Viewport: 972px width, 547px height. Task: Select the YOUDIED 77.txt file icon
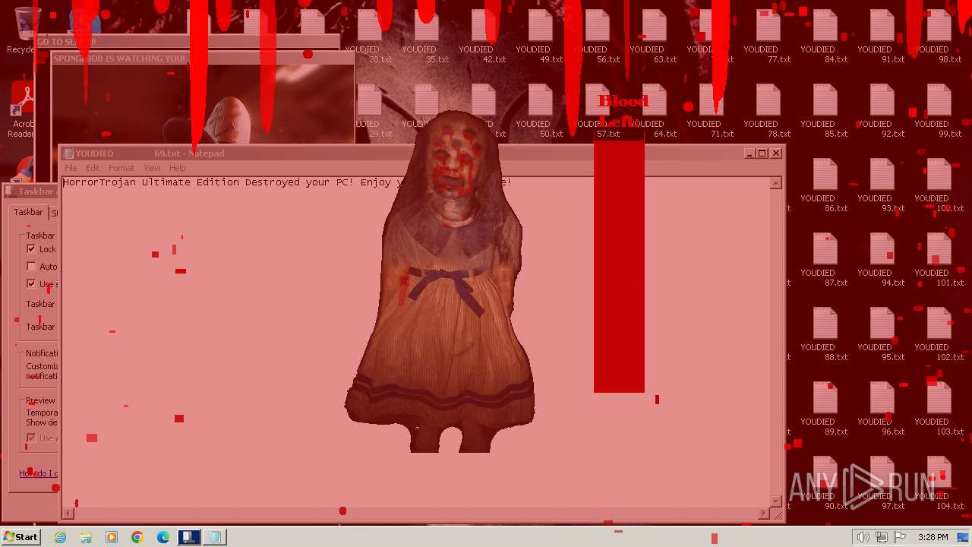point(767,36)
